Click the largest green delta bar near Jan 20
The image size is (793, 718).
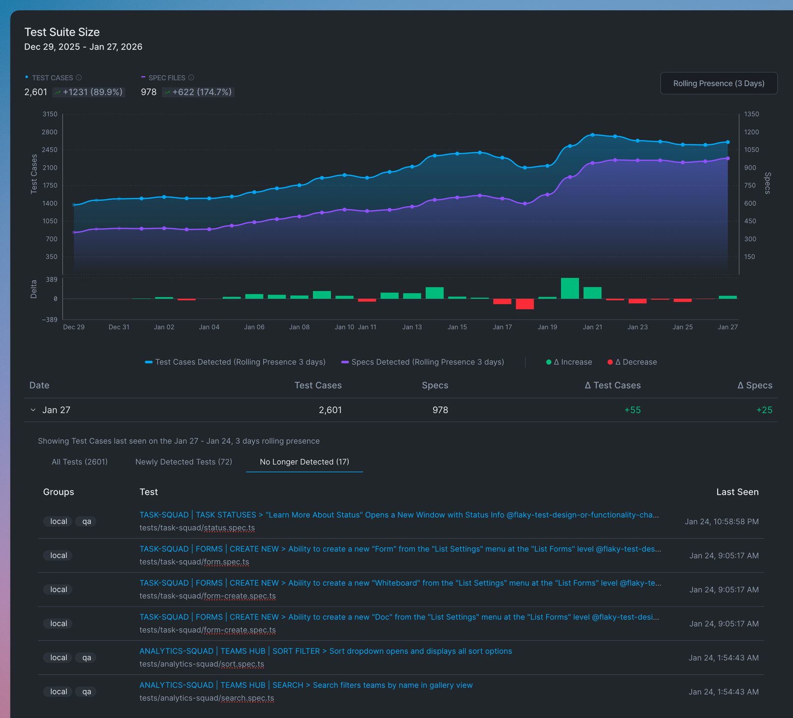[x=570, y=288]
